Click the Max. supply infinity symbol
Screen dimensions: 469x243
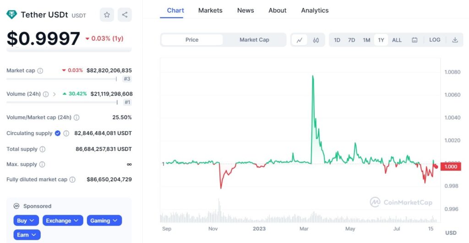tap(129, 164)
